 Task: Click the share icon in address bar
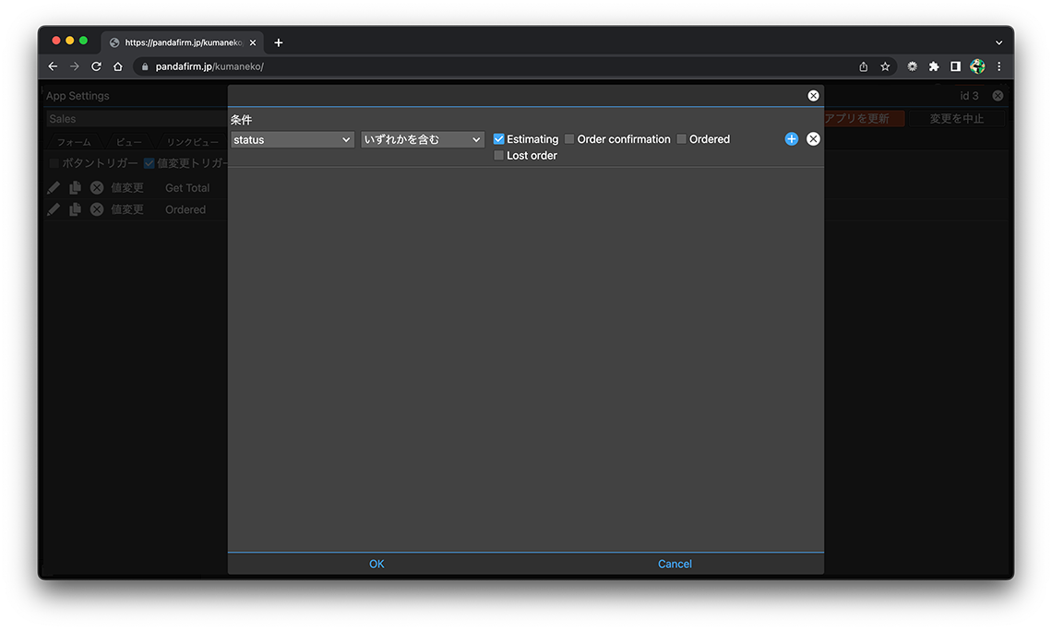click(863, 66)
